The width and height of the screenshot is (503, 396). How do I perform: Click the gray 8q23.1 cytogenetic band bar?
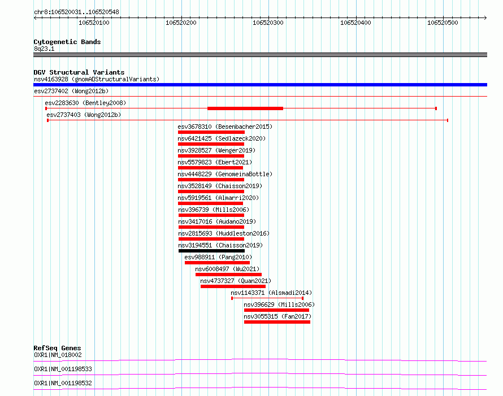260,55
